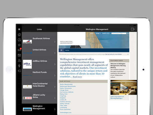
Task: Click the Read more link
Action: tap(77, 77)
